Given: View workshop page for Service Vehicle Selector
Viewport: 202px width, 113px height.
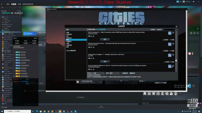Looking at the screenshot, I should click(x=170, y=66).
